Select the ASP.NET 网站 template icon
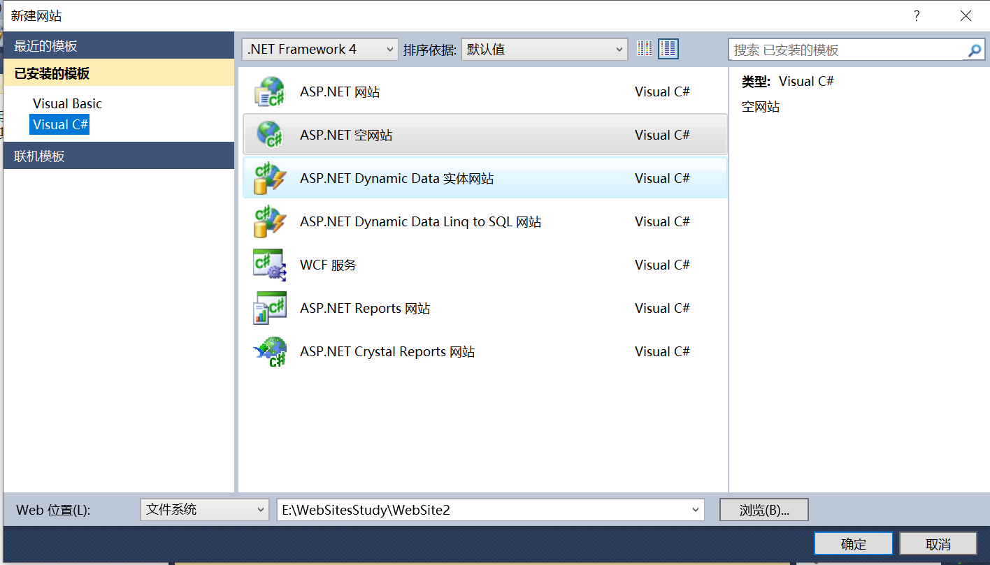Image resolution: width=990 pixels, height=565 pixels. (x=270, y=90)
